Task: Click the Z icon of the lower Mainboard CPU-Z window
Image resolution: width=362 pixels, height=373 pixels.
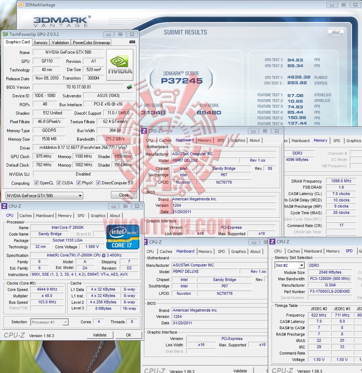Action: (x=145, y=242)
